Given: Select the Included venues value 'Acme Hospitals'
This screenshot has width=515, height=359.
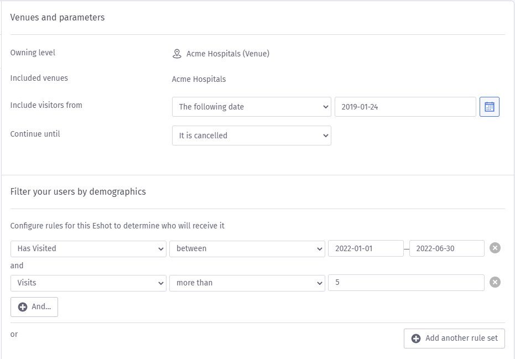Looking at the screenshot, I should tap(199, 79).
